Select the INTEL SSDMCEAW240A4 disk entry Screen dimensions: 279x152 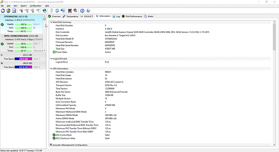click(22, 43)
